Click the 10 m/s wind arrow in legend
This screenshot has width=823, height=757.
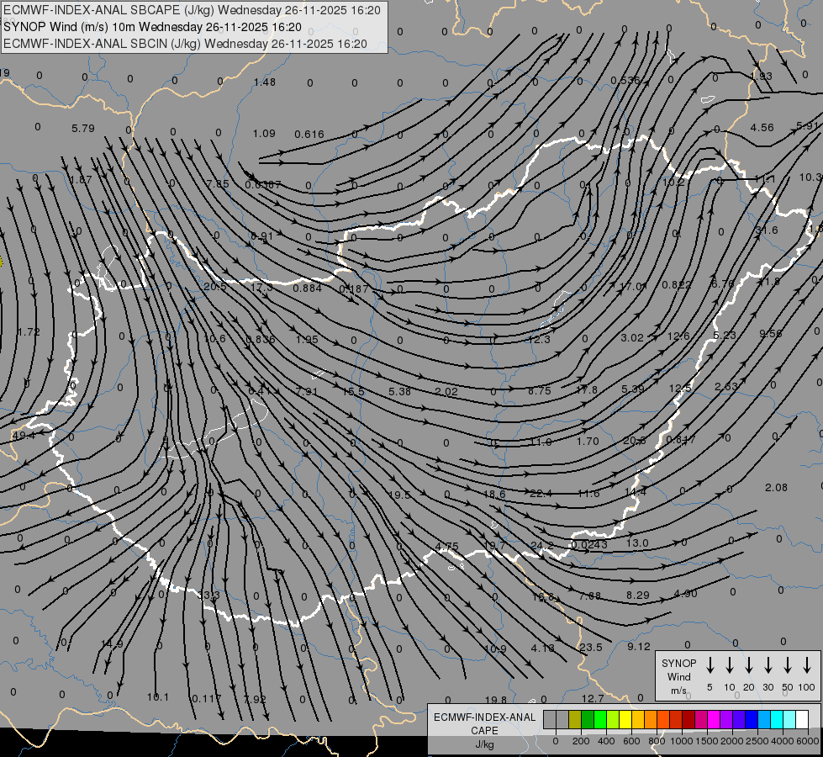coord(729,665)
